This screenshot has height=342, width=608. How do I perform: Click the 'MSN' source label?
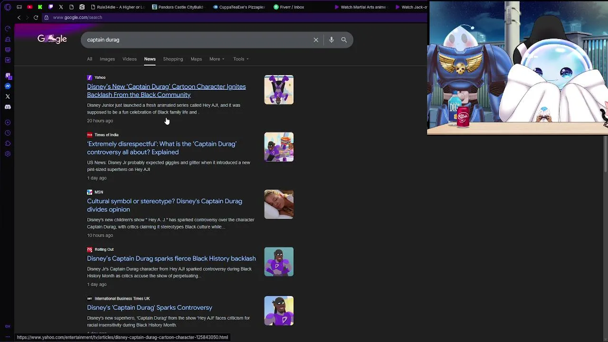point(99,192)
